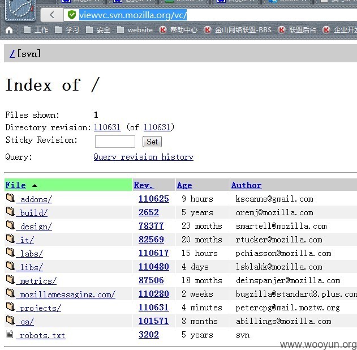The height and width of the screenshot is (350, 357).
Task: Open revision 78377 link
Action: pos(151,226)
